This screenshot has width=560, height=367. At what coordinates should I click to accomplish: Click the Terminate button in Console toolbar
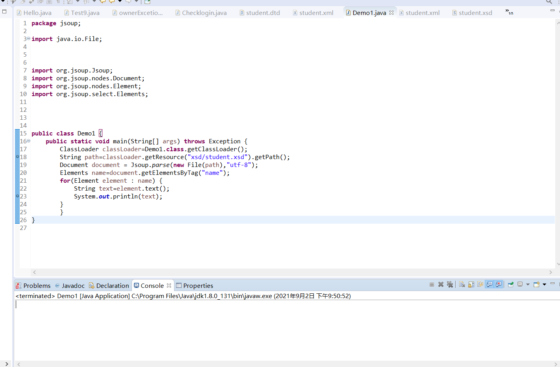point(432,284)
